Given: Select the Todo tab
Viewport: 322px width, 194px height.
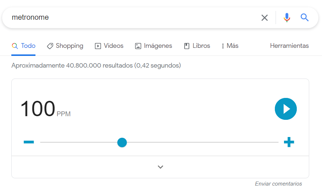Looking at the screenshot, I should click(x=24, y=46).
